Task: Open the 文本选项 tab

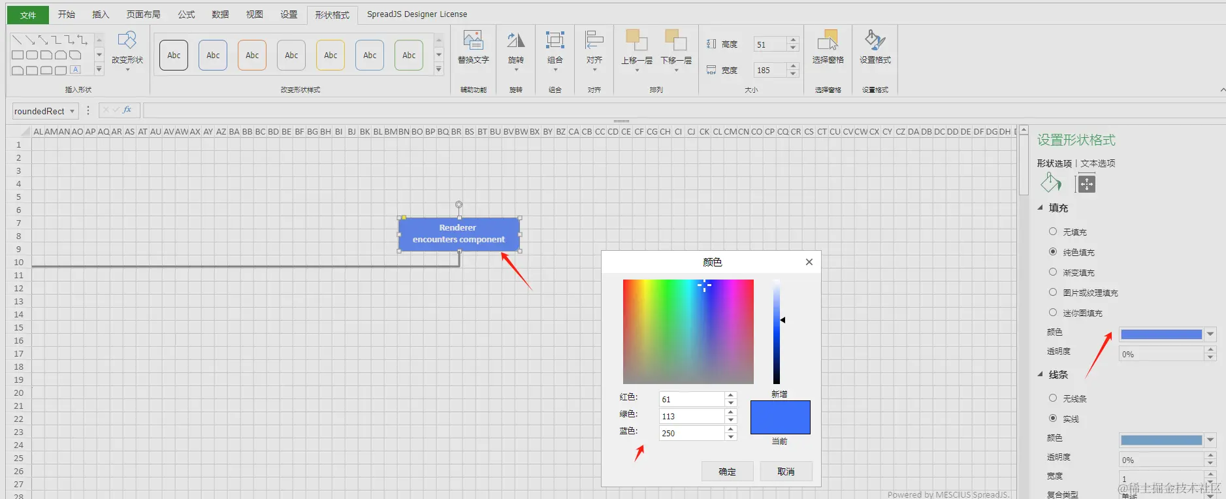Action: 1097,163
